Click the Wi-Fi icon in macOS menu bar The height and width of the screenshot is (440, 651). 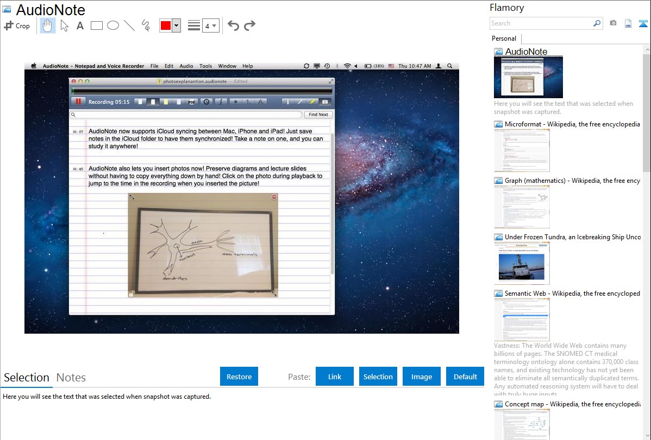pos(347,66)
